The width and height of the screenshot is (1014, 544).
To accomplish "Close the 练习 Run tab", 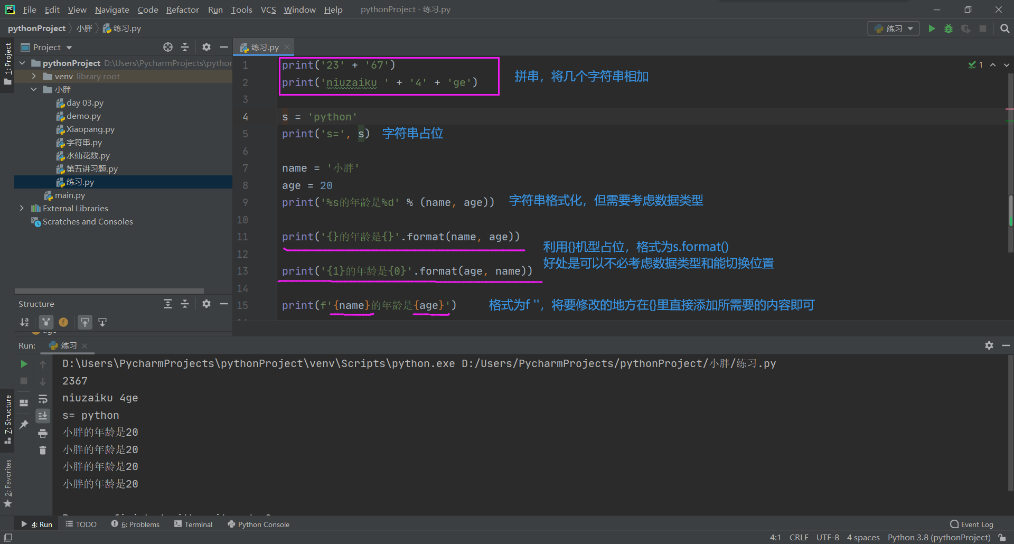I will 84,346.
